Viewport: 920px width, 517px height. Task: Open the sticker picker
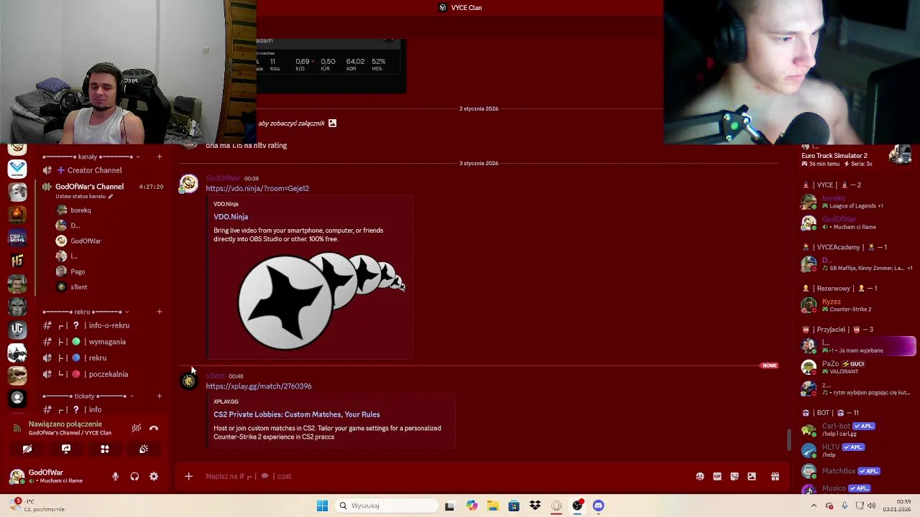[735, 476]
